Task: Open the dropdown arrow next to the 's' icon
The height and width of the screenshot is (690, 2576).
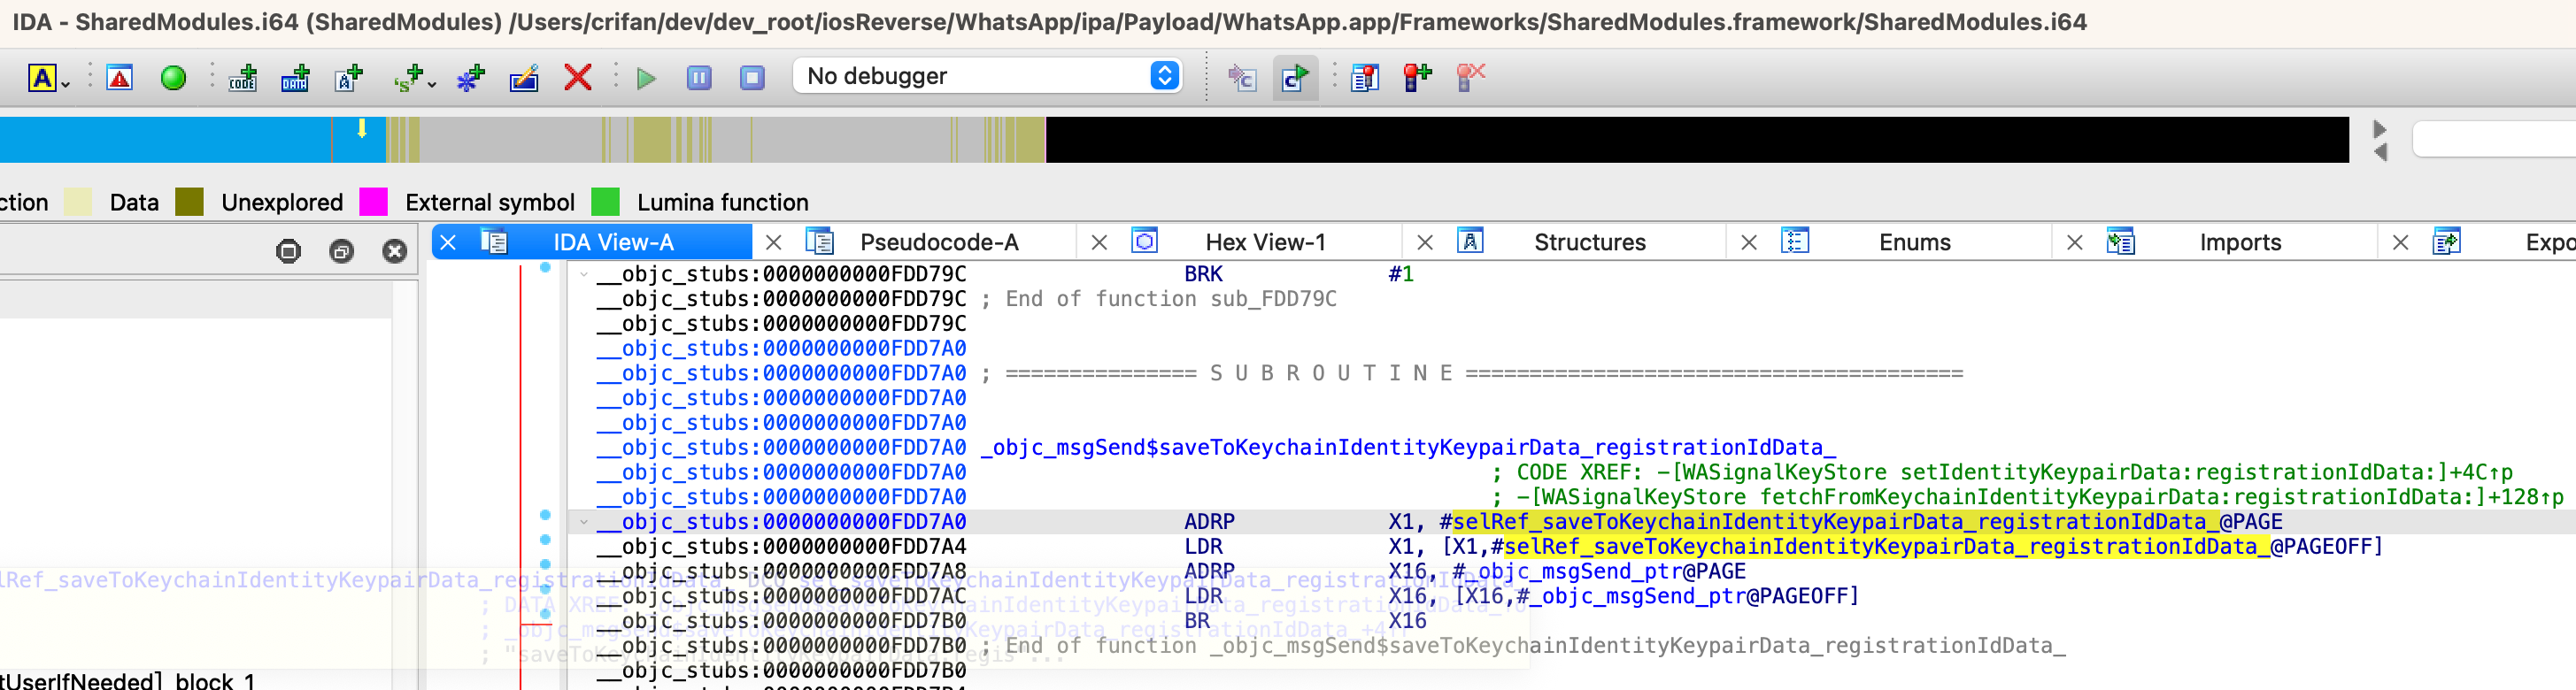Action: (432, 84)
